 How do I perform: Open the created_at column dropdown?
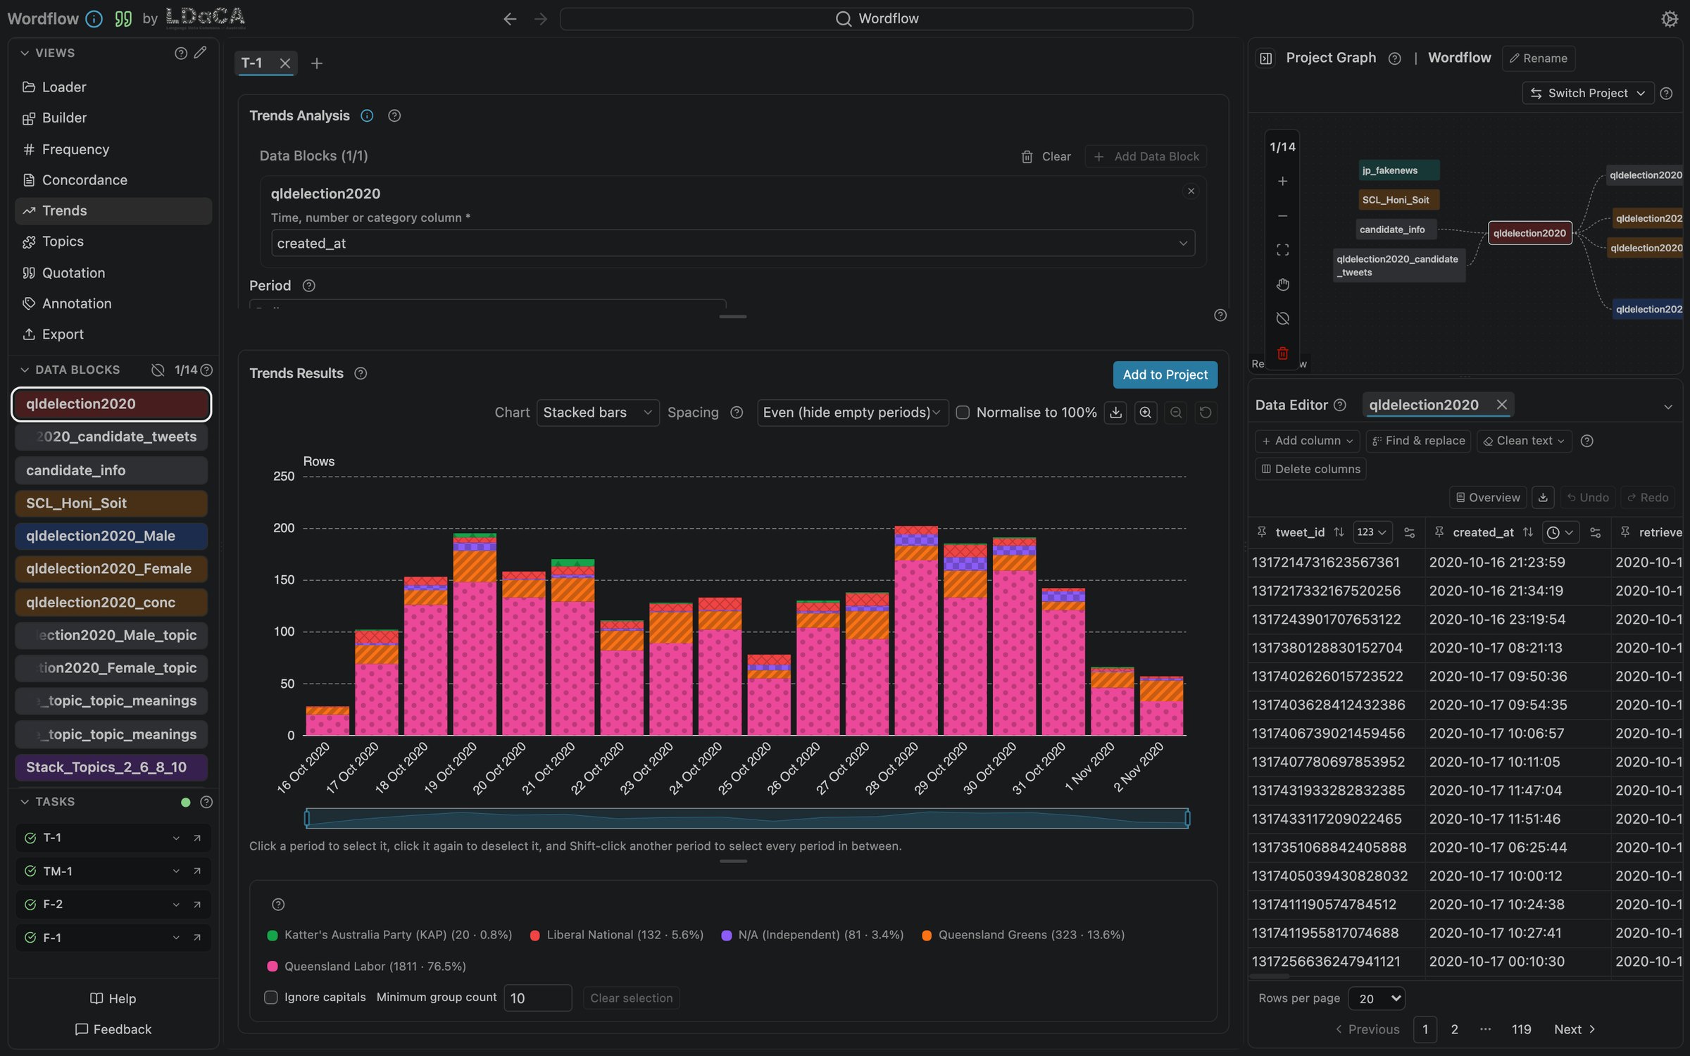(x=732, y=244)
